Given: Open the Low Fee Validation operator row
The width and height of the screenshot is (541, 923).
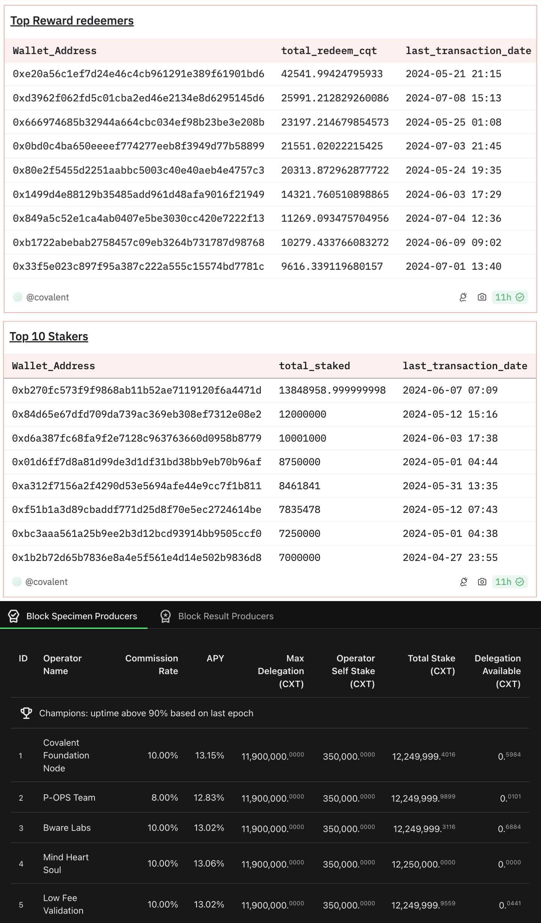Looking at the screenshot, I should tap(270, 903).
